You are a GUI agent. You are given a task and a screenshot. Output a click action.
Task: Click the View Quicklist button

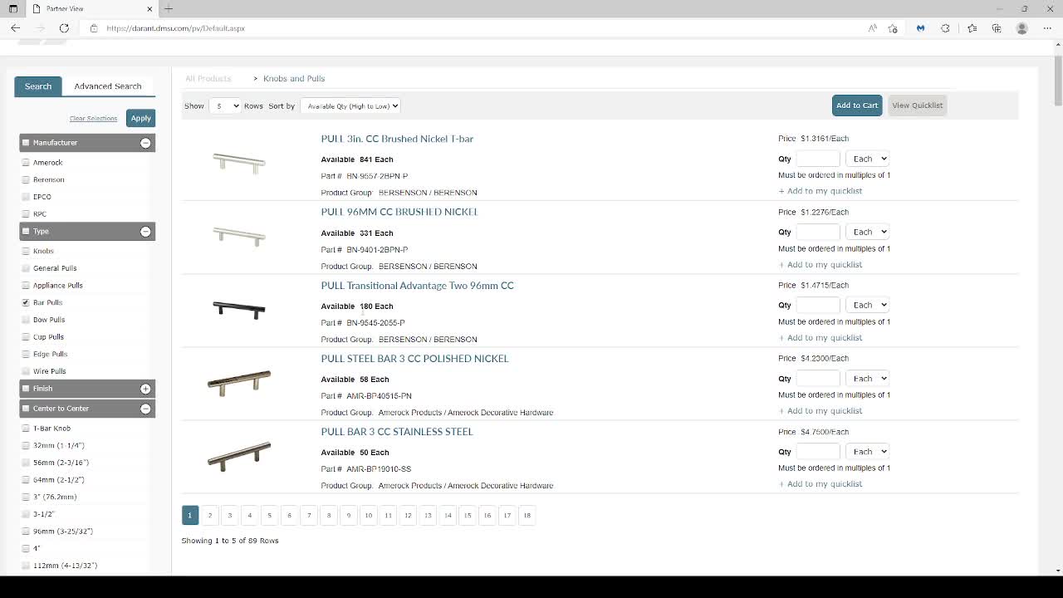point(917,105)
